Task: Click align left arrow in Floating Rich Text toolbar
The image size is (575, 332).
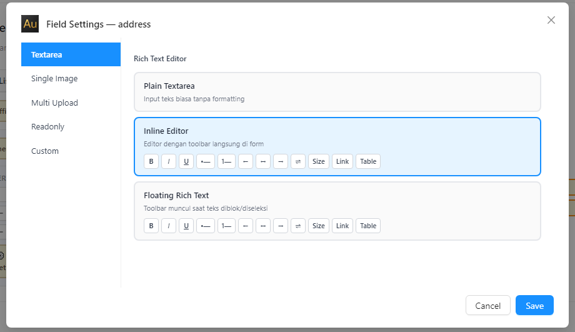Action: coord(246,226)
